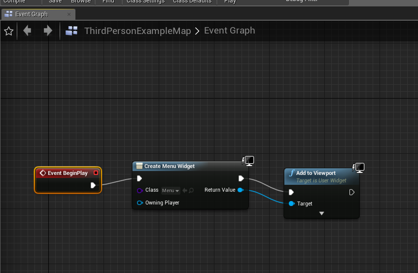Click the blueprint icon beside ThirdPersonExampleMap

71,31
